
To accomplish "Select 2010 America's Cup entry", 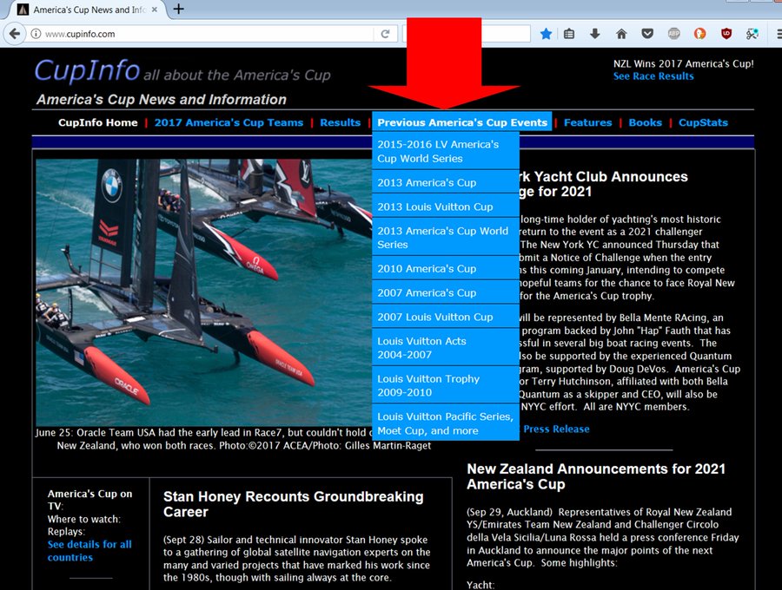I will [446, 268].
